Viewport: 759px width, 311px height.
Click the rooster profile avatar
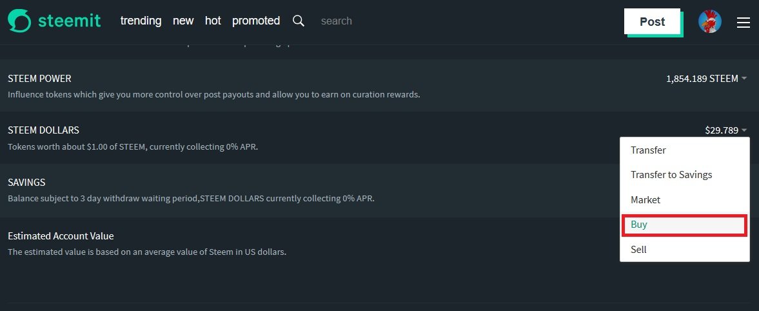(709, 22)
